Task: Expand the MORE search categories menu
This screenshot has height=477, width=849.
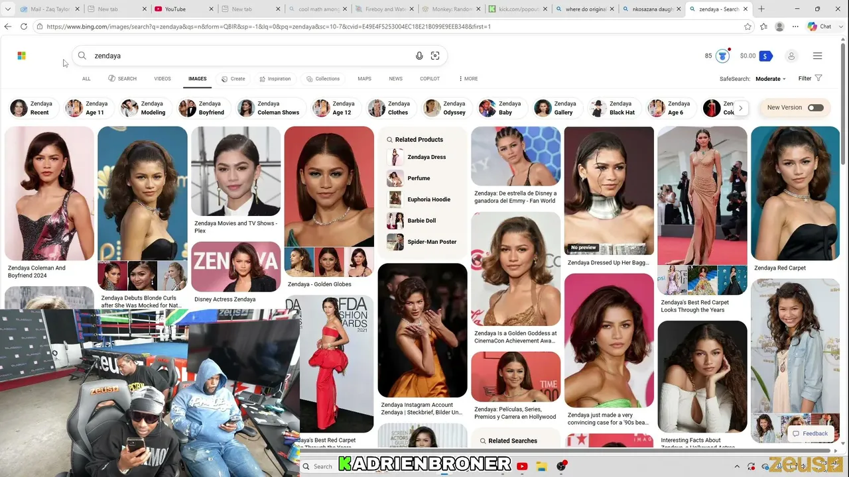Action: tap(468, 79)
